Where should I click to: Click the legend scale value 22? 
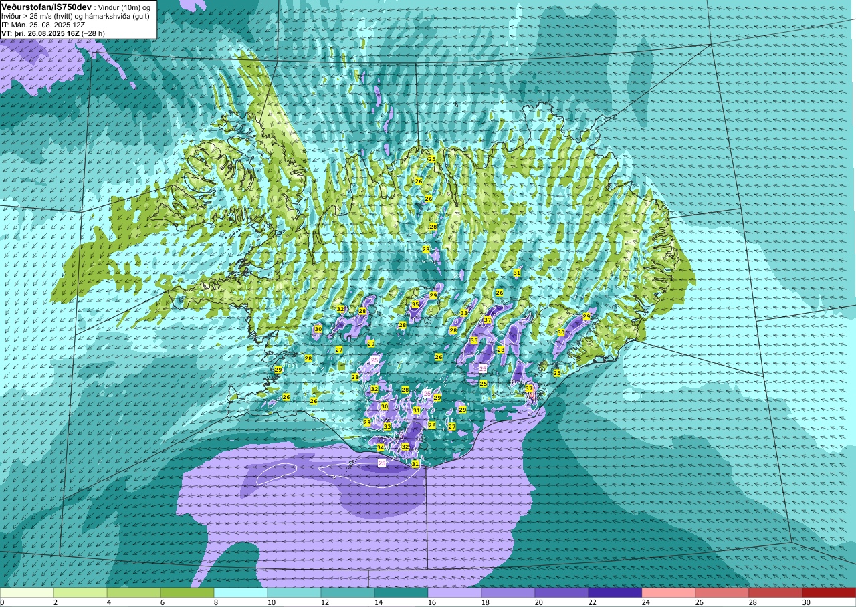click(592, 602)
